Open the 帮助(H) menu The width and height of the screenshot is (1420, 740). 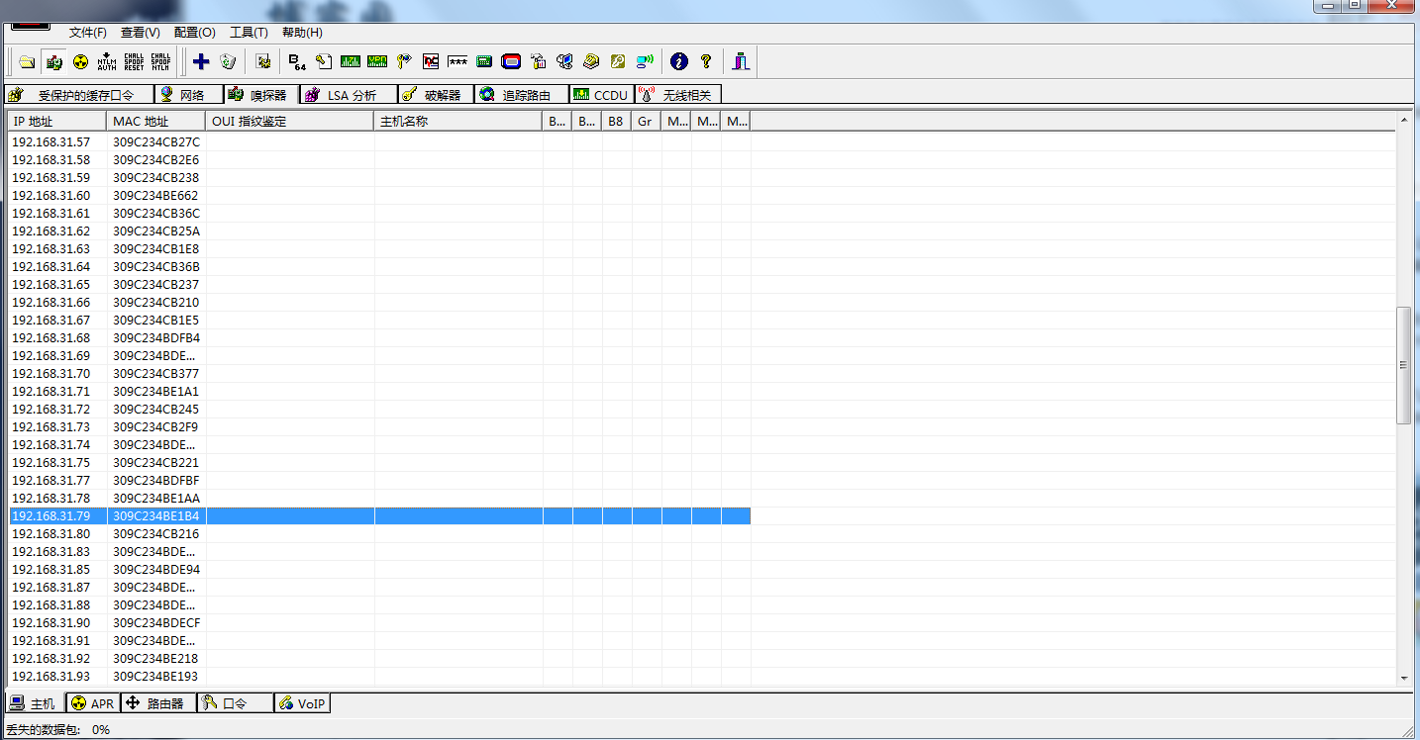302,33
